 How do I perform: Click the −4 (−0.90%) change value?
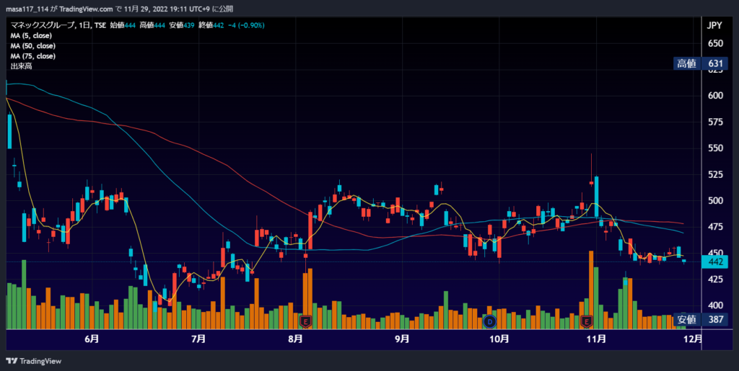(x=245, y=25)
